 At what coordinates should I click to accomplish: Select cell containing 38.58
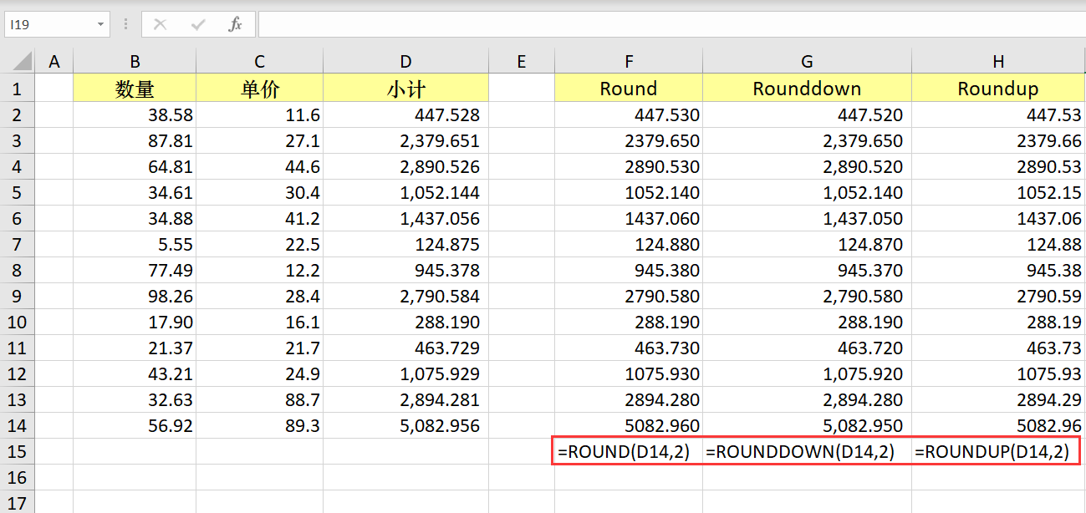[x=135, y=114]
